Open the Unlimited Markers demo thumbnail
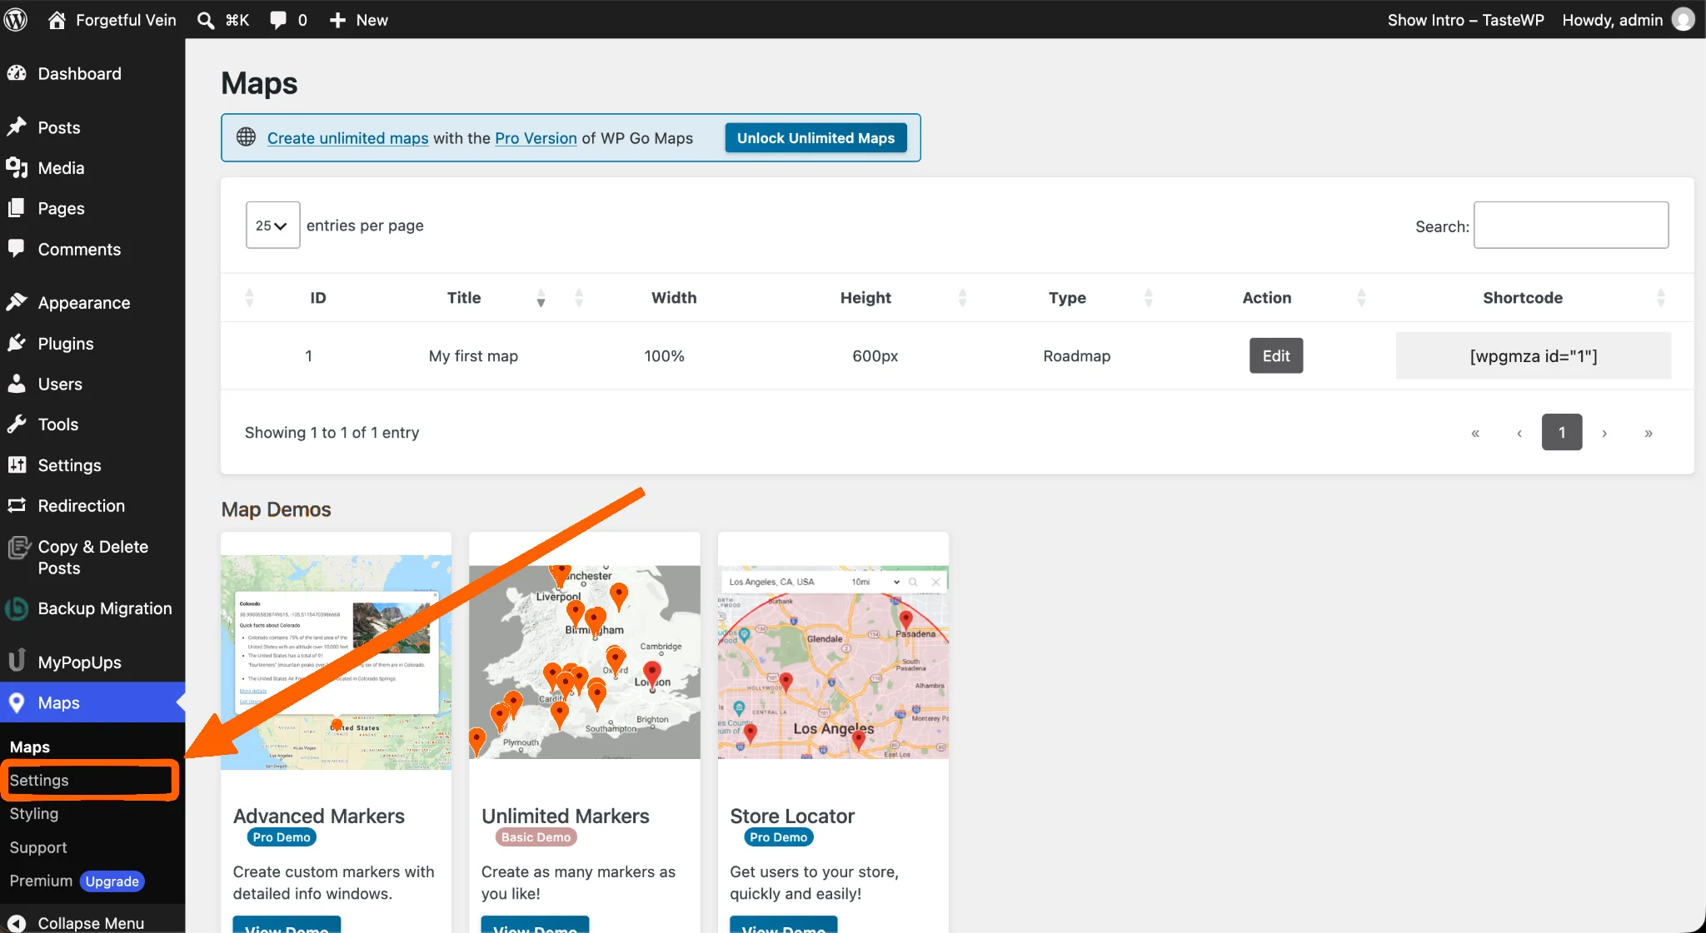The width and height of the screenshot is (1706, 933). point(584,662)
